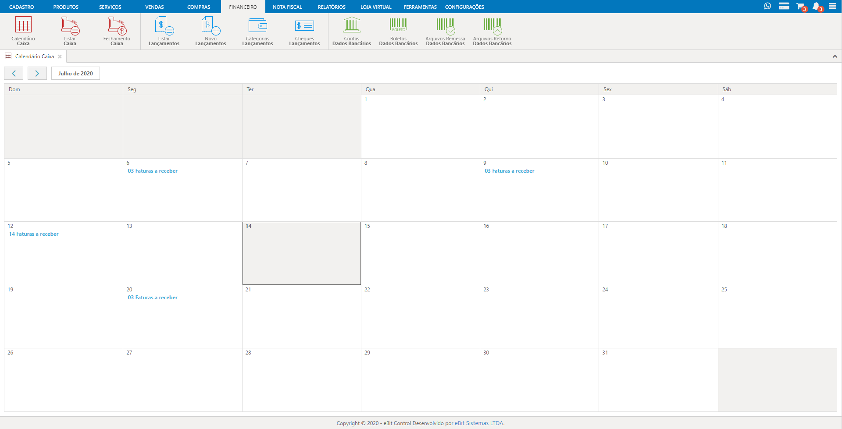Open Categorias Lançamentos icon
Viewport: 842px width, 429px height.
pos(257,31)
